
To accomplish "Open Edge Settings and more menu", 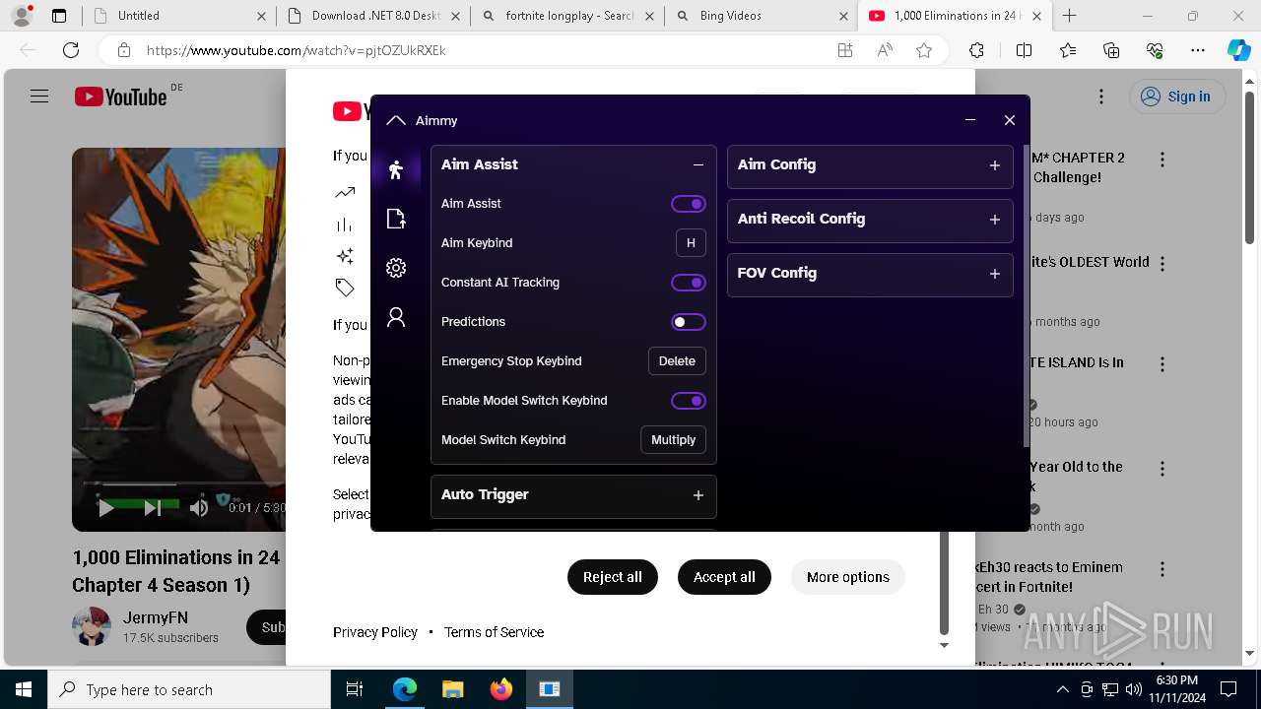I will (1198, 50).
